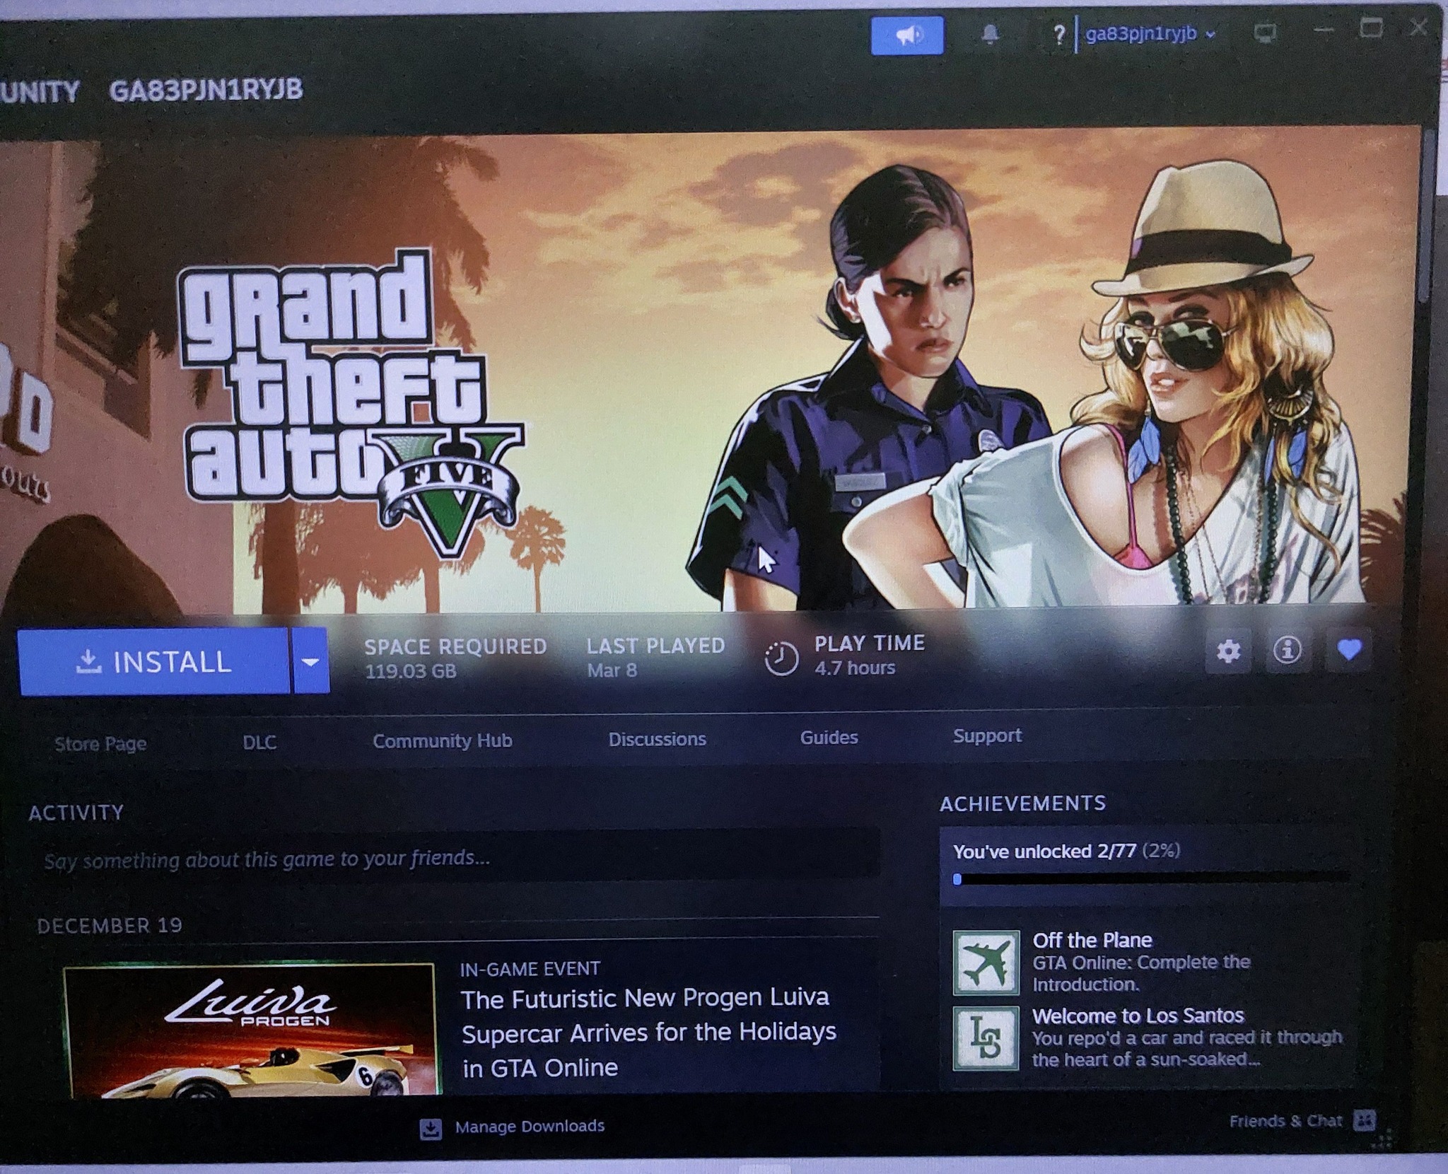
Task: Click the ACTIVITY section heading
Action: [x=76, y=813]
